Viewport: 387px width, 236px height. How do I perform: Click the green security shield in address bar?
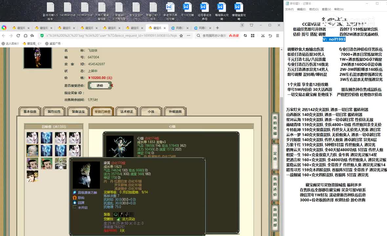[42, 35]
